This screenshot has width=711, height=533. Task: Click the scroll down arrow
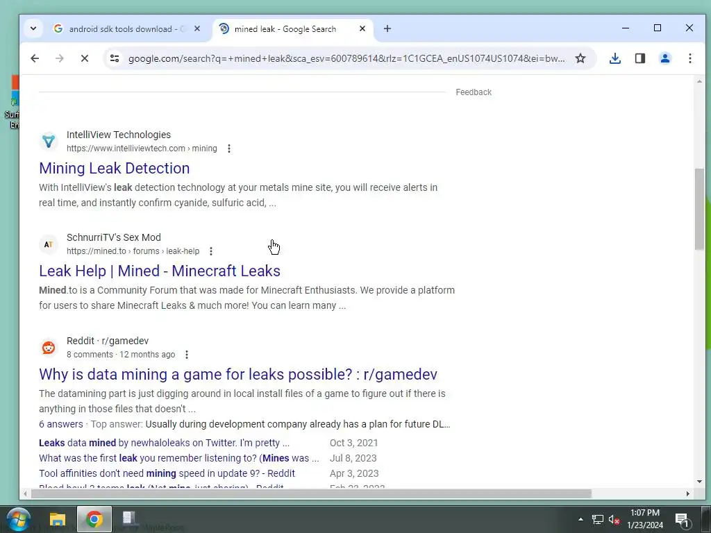coord(699,482)
